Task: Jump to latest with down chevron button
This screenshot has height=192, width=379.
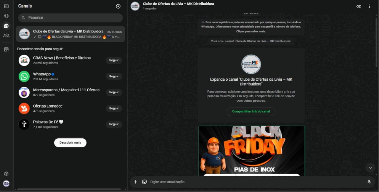Action: click(370, 168)
